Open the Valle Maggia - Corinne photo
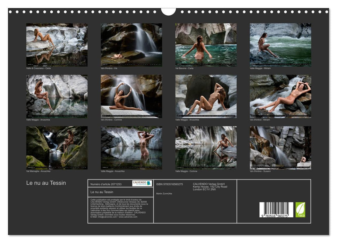The width and height of the screenshot is (337, 243). [206, 148]
